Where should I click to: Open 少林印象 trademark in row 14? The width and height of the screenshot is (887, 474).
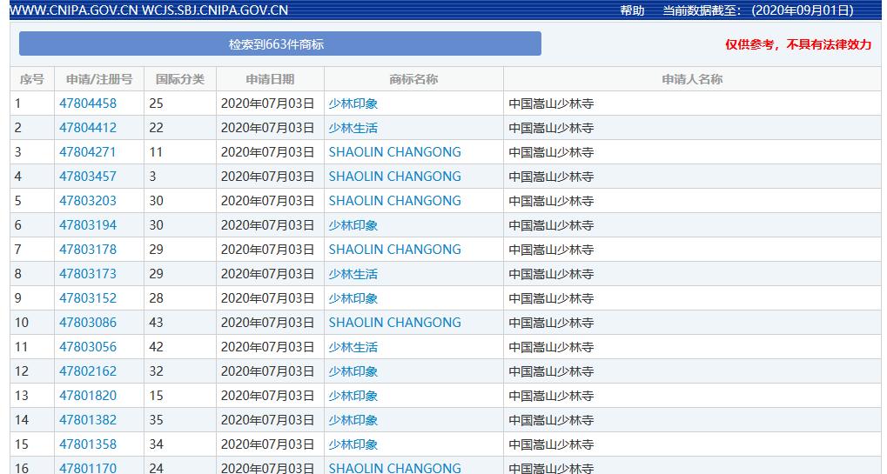tap(353, 419)
